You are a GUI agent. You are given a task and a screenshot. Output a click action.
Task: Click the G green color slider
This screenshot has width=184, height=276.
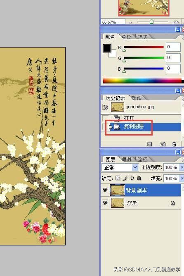(144, 58)
